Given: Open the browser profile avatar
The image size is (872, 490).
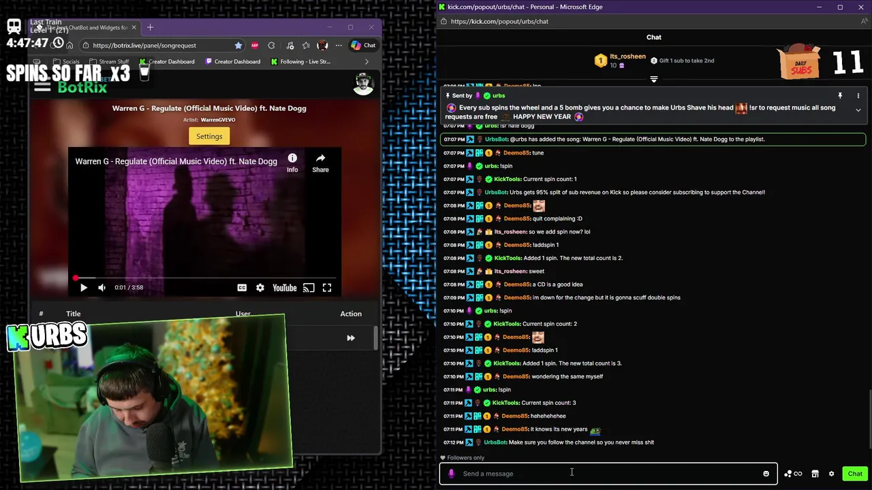Looking at the screenshot, I should tap(322, 46).
